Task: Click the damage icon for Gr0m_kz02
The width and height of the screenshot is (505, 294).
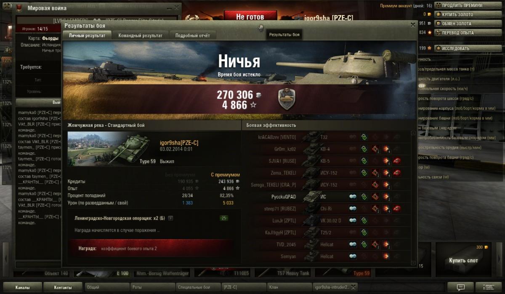Action: tap(386, 149)
